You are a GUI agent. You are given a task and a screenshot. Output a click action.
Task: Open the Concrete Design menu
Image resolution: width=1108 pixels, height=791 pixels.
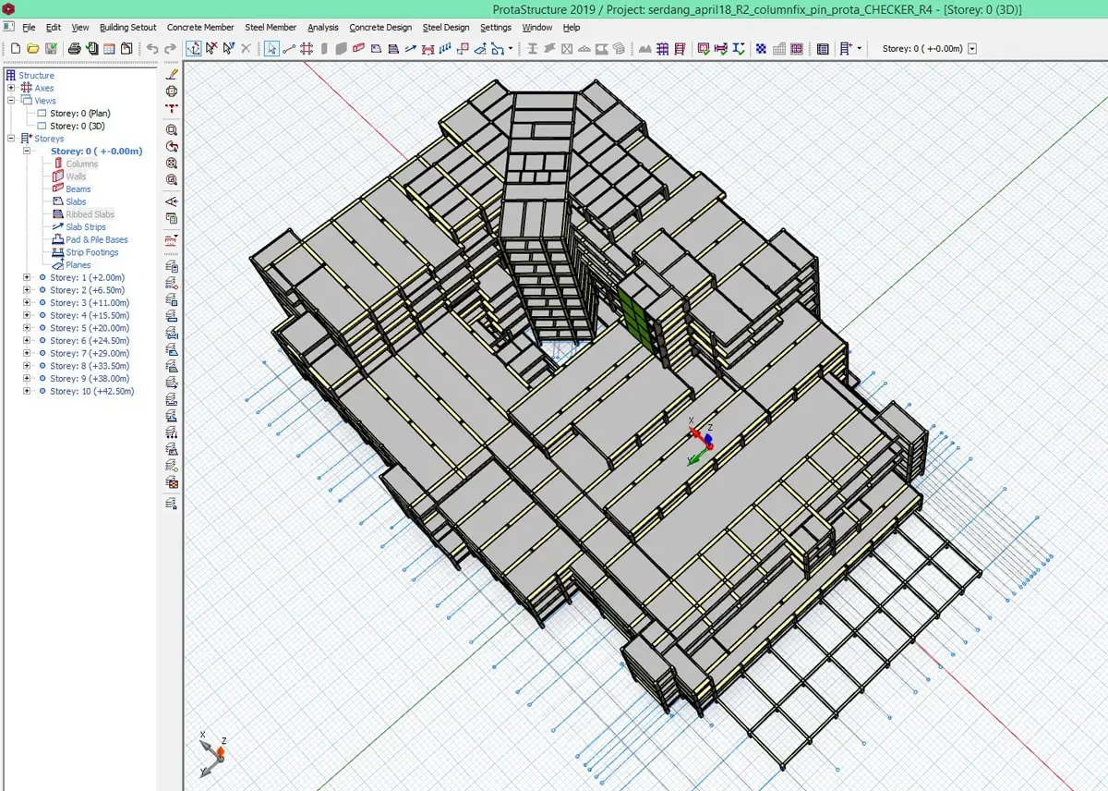pyautogui.click(x=379, y=28)
